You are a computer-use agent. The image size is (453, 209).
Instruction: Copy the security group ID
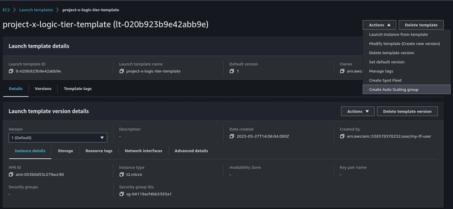[122, 194]
